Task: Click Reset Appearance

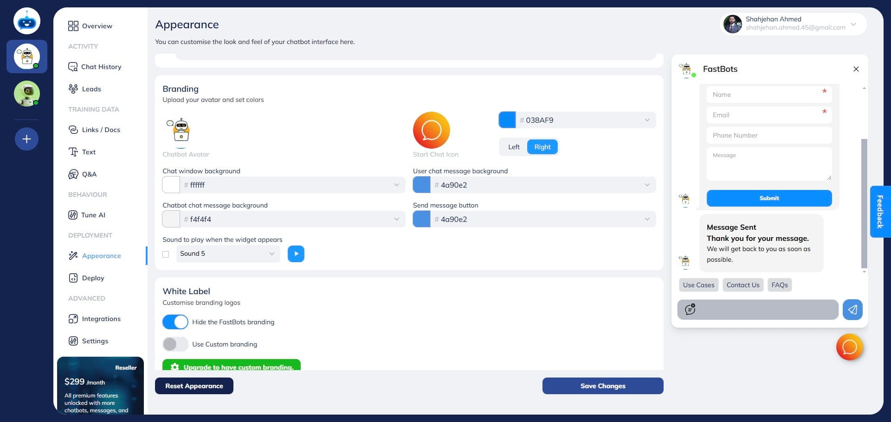Action: point(194,385)
